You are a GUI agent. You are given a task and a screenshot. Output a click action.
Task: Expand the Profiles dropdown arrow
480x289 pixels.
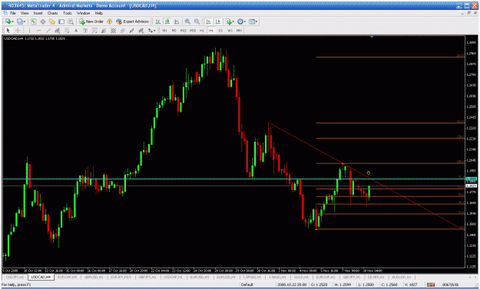pos(24,21)
